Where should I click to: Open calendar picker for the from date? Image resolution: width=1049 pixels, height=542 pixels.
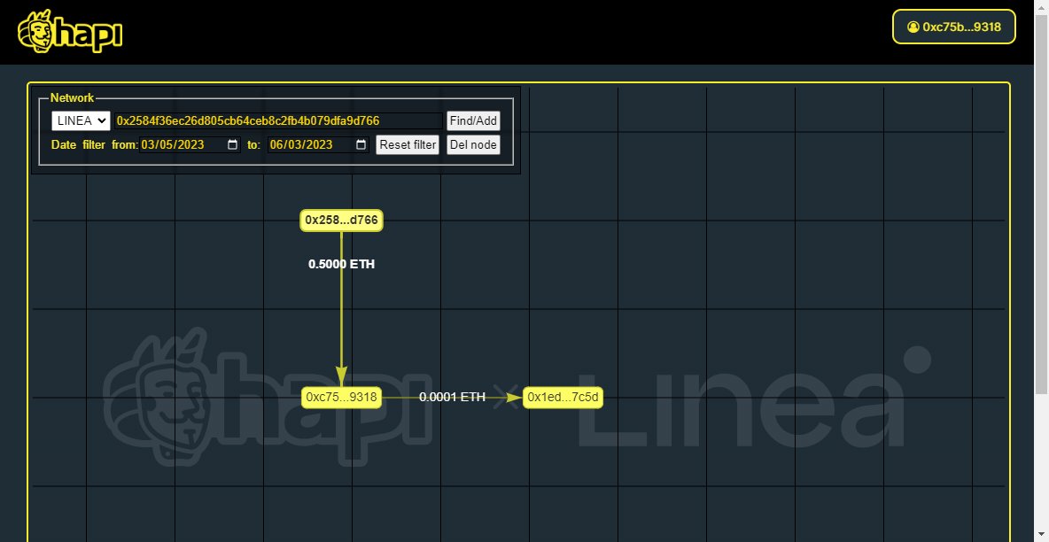(x=233, y=144)
